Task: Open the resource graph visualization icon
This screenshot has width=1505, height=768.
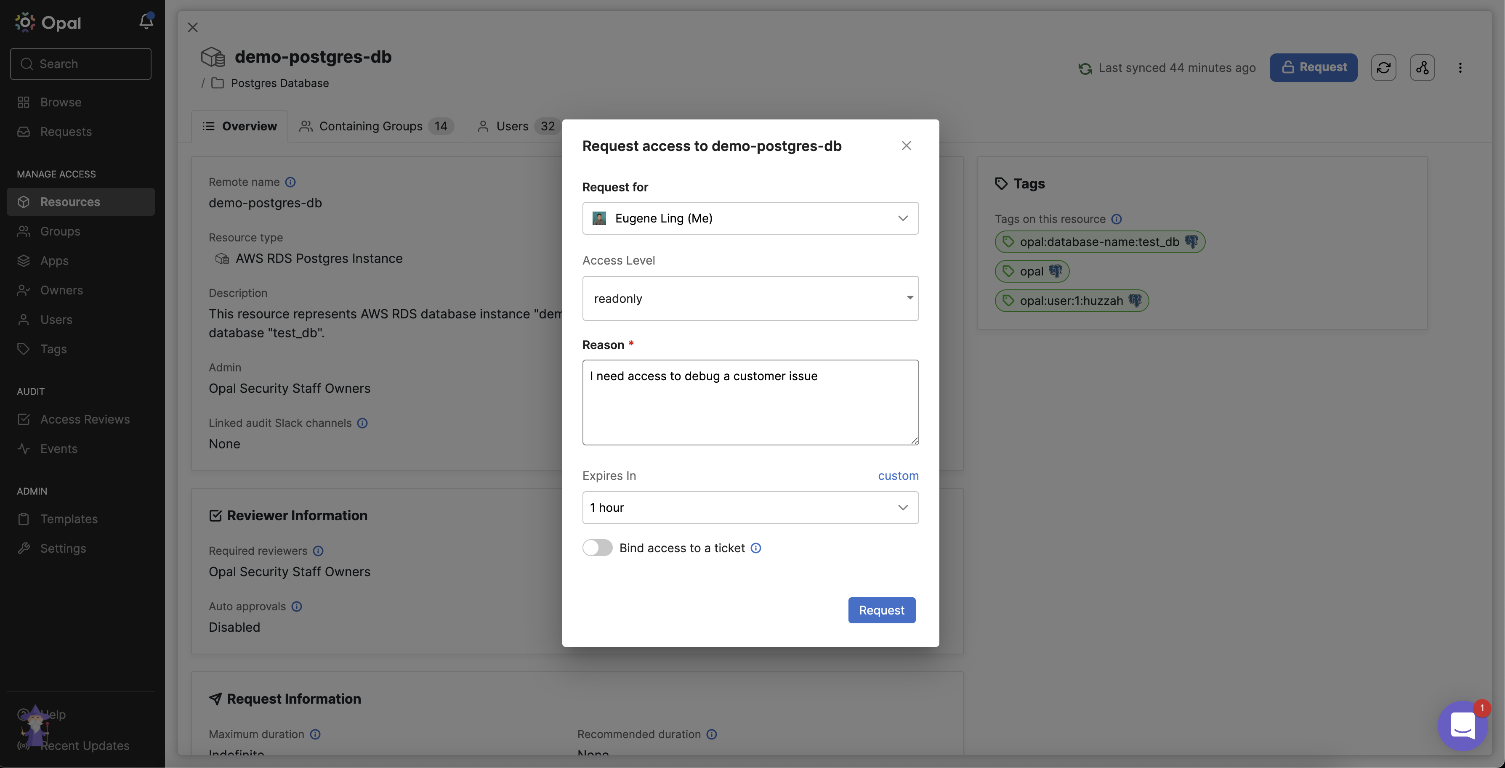Action: point(1422,67)
